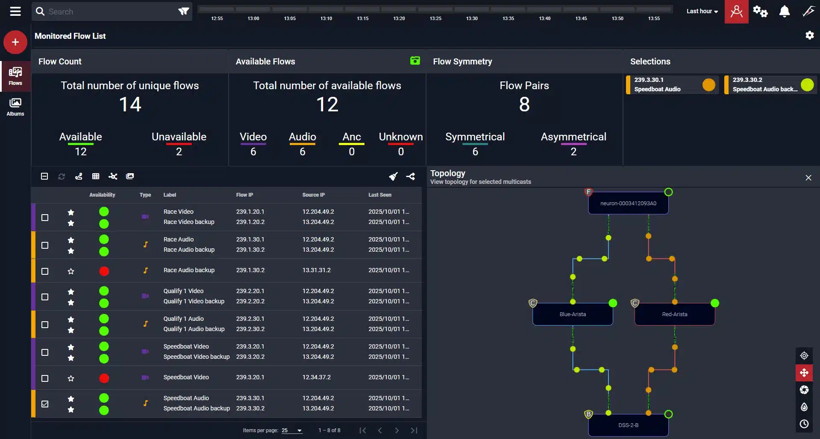Click the red add plus button
Image resolution: width=820 pixels, height=439 pixels.
click(15, 42)
